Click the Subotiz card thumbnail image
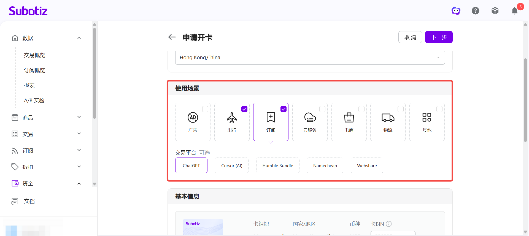 (x=203, y=227)
